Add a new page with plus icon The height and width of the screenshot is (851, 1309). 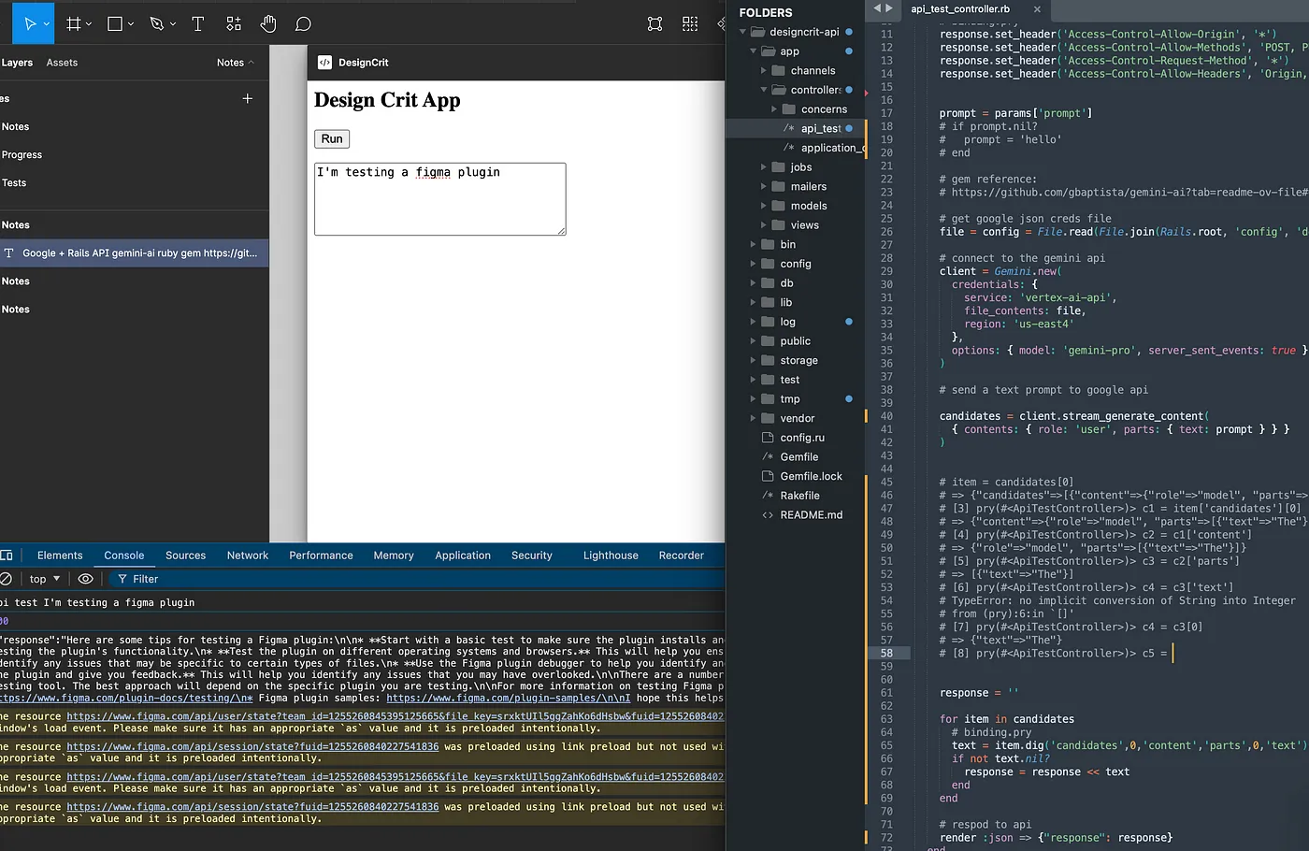pyautogui.click(x=248, y=98)
